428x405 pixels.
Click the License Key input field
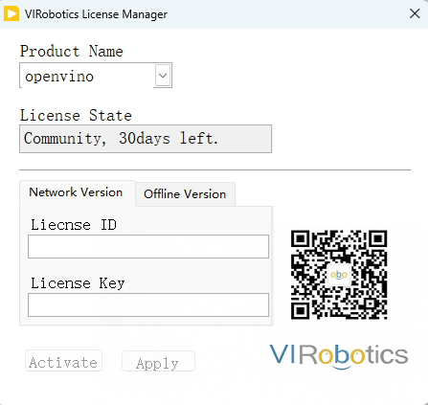pyautogui.click(x=148, y=305)
